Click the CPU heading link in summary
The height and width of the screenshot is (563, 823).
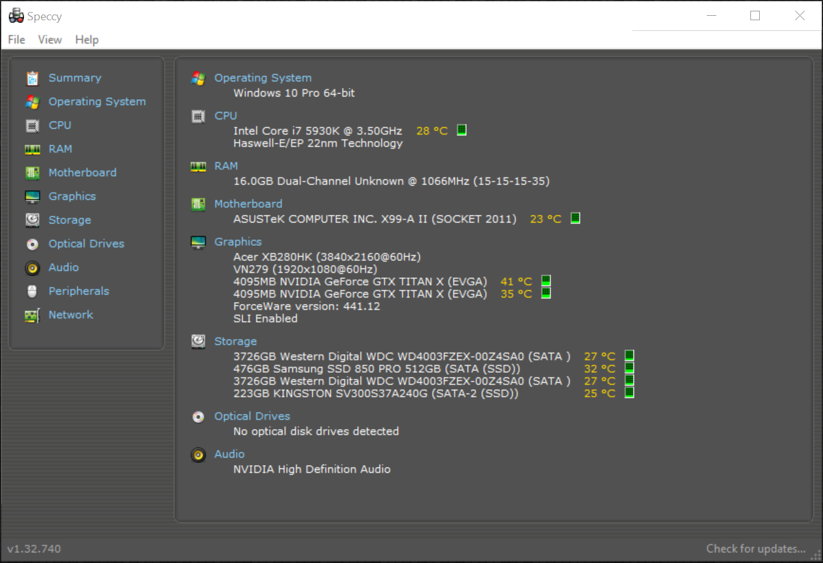click(x=225, y=116)
